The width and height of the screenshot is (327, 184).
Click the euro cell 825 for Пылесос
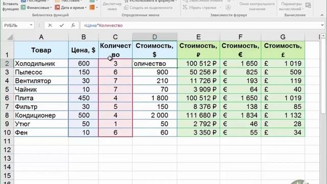[240, 72]
